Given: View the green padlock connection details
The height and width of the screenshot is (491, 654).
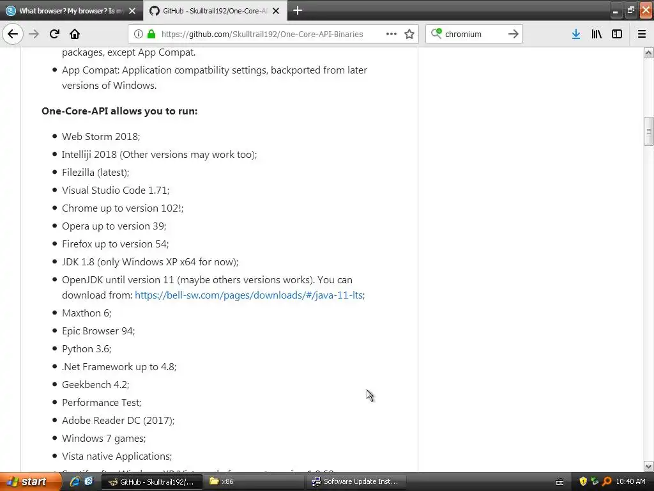Looking at the screenshot, I should (151, 34).
